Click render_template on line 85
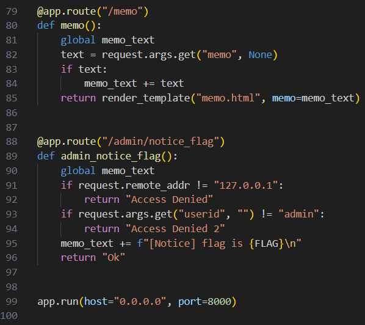The width and height of the screenshot is (365, 325). [146, 98]
